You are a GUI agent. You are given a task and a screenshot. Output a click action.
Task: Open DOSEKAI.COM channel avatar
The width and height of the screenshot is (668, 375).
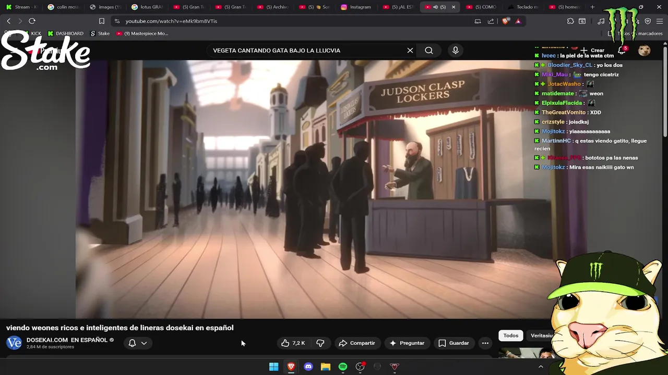14,343
